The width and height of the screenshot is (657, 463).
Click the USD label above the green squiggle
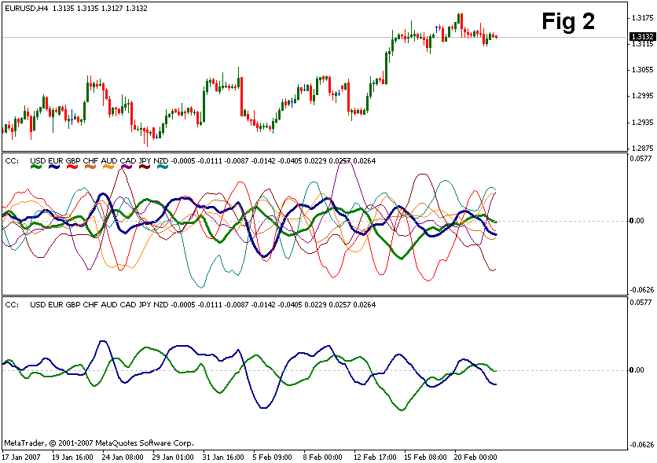38,161
